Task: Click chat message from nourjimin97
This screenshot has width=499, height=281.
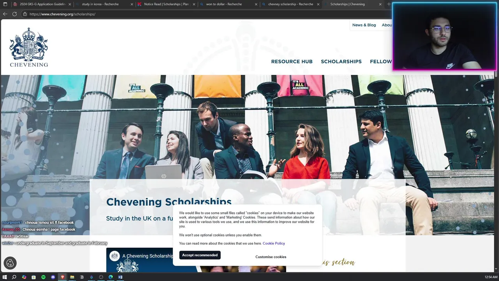Action: (x=38, y=223)
